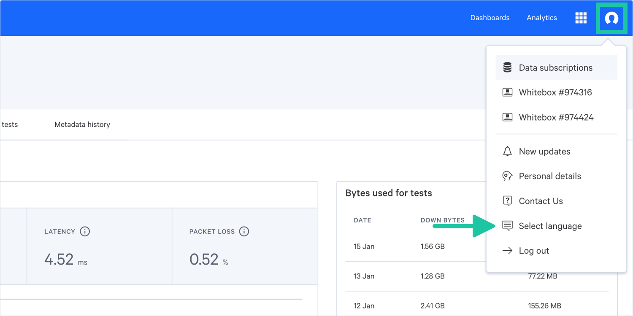
Task: Click the Whitebox #974316 device icon
Action: 507,92
